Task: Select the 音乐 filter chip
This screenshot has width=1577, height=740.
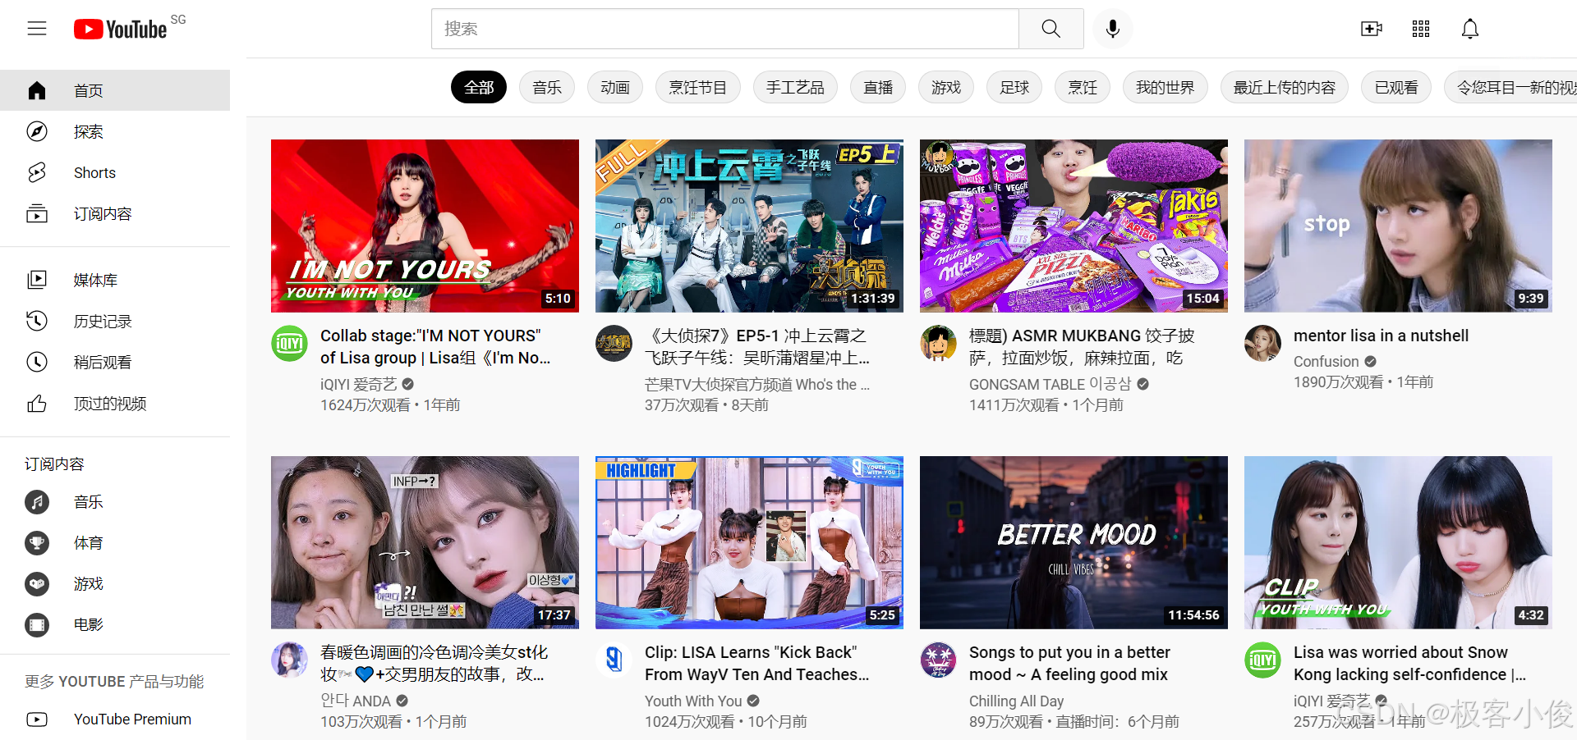Action: [x=547, y=87]
